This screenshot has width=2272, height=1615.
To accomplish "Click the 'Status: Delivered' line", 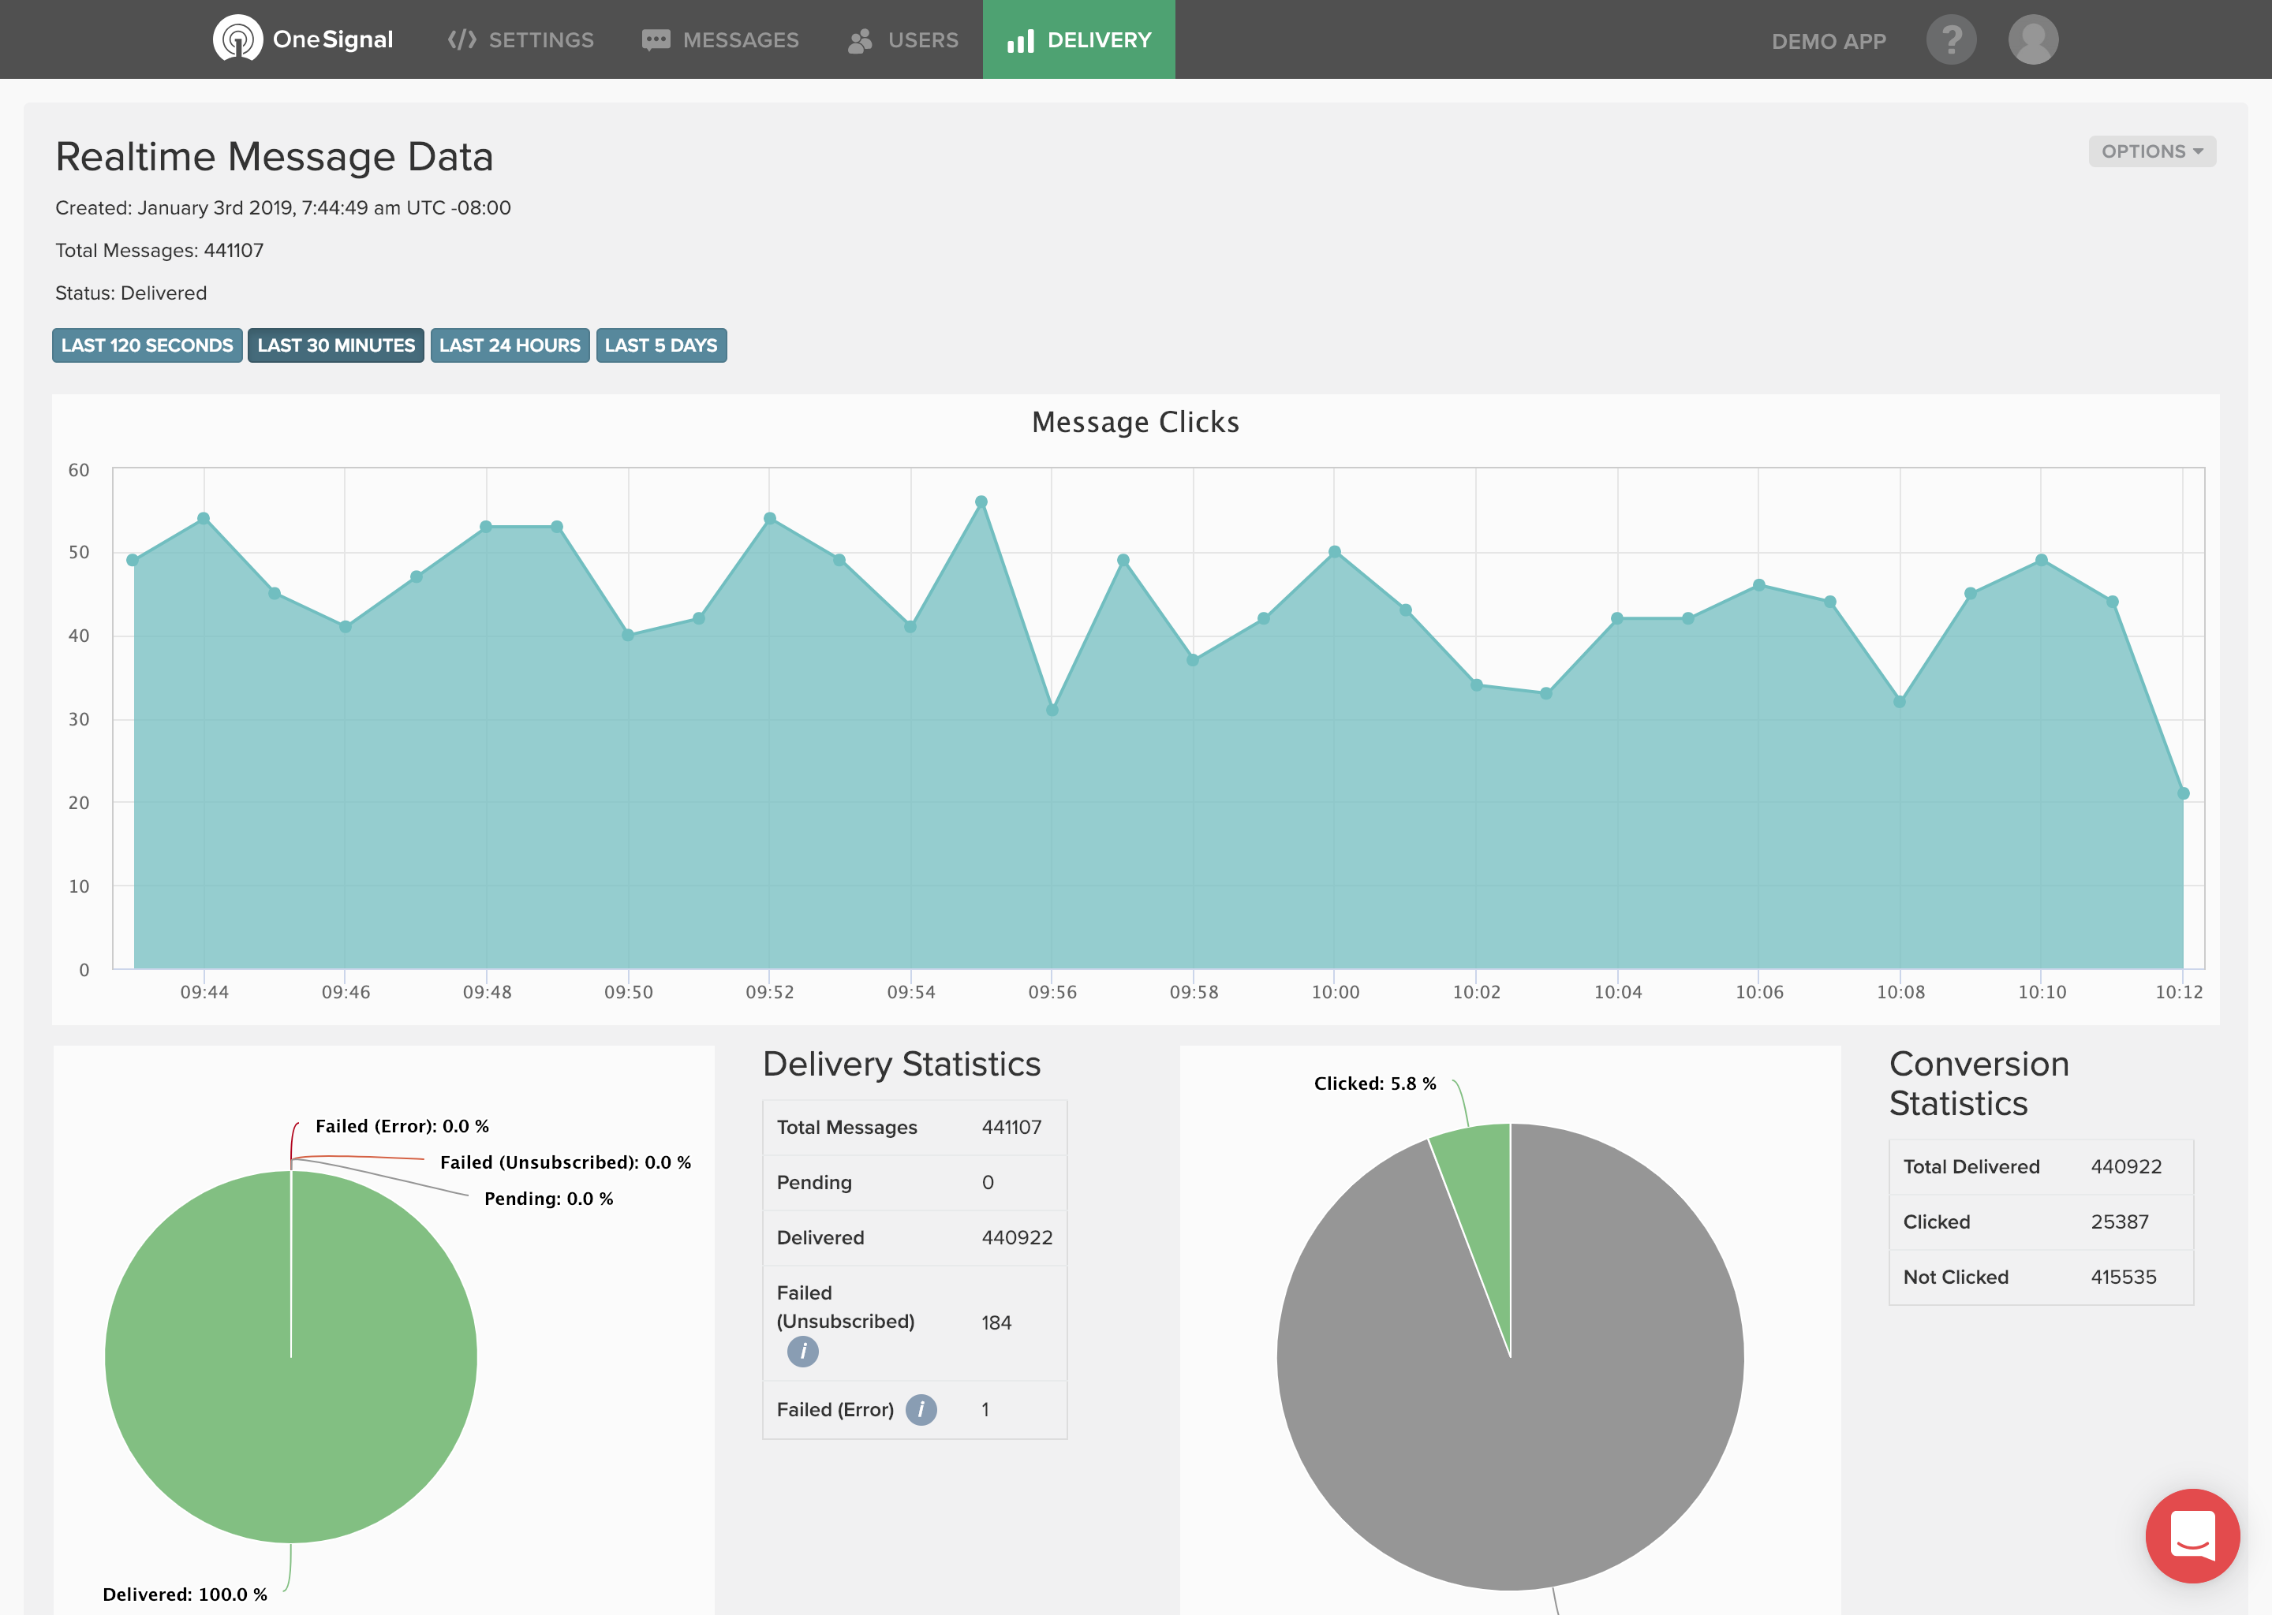I will pos(131,293).
